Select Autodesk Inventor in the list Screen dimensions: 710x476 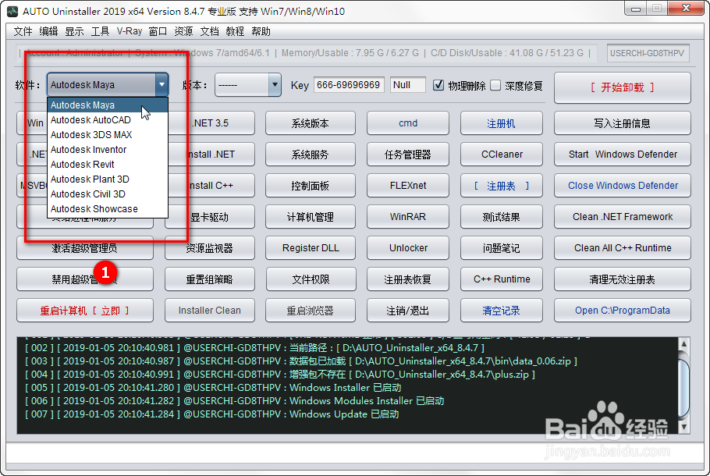(x=108, y=150)
